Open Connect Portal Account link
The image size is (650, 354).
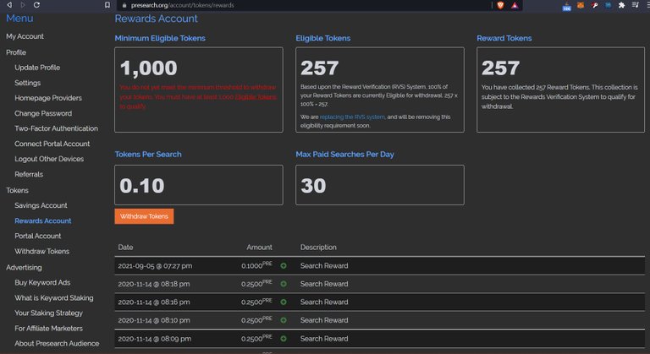(x=52, y=144)
